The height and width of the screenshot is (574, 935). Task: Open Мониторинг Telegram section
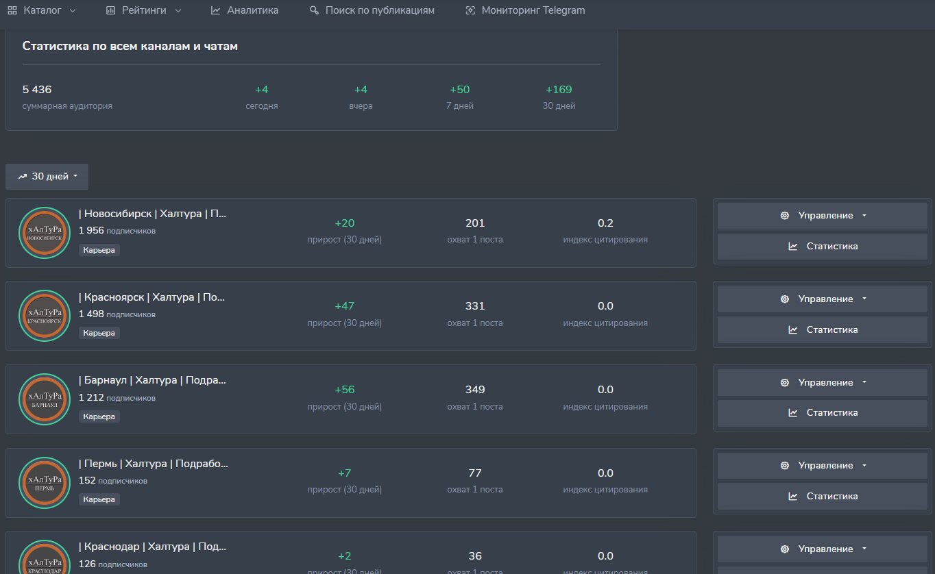click(x=525, y=11)
